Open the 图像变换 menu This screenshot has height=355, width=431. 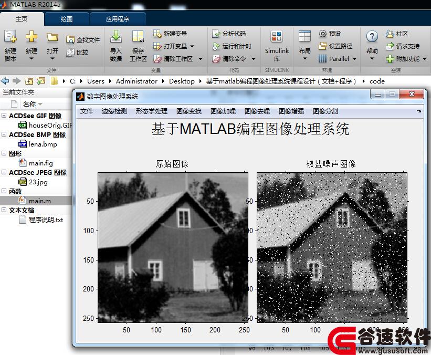click(x=189, y=111)
